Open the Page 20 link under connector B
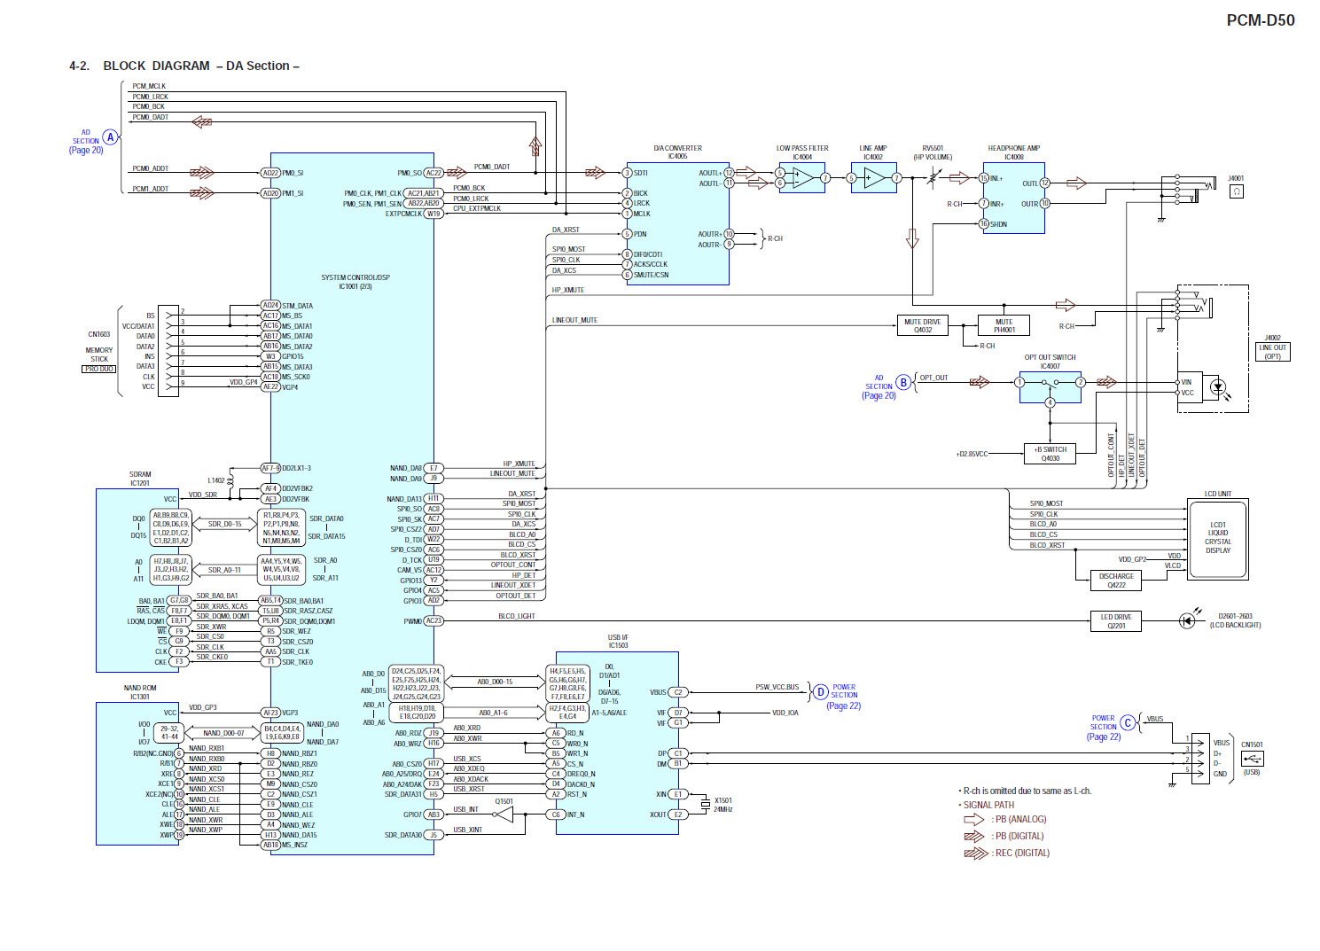Screen dimensions: 1320x951 tap(879, 396)
